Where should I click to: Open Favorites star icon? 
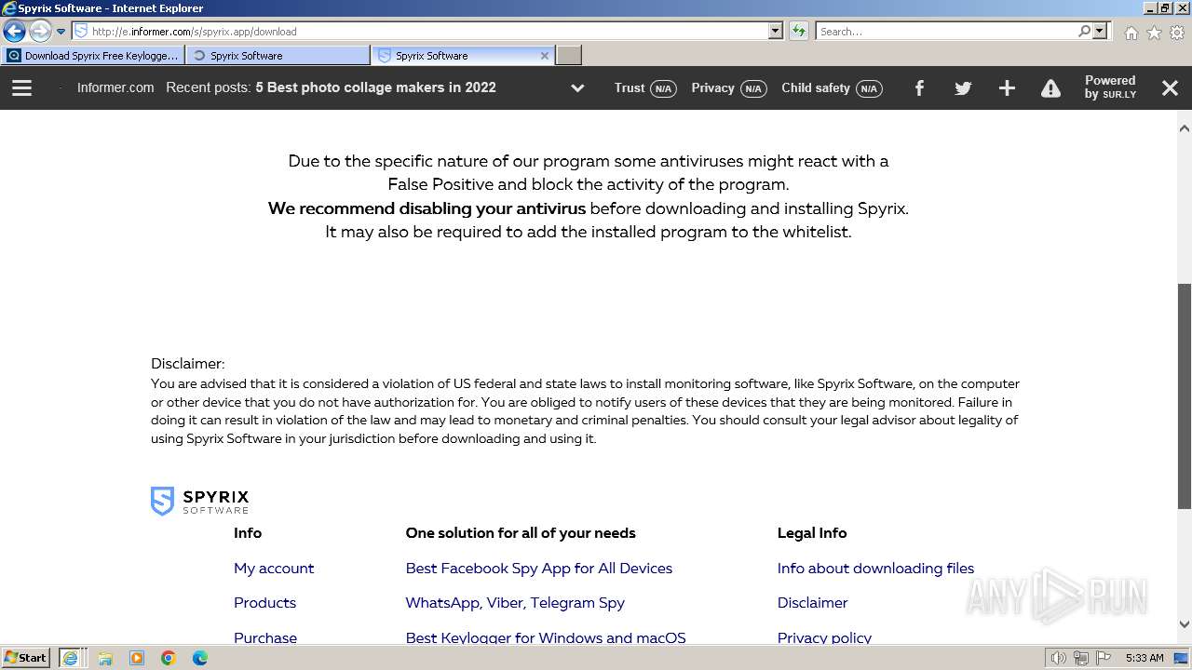(1154, 33)
